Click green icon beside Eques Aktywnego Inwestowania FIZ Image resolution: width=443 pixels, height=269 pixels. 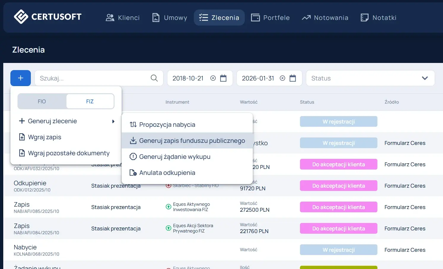pos(168,207)
